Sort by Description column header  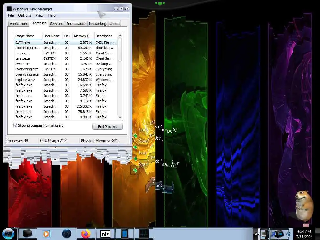coord(106,36)
